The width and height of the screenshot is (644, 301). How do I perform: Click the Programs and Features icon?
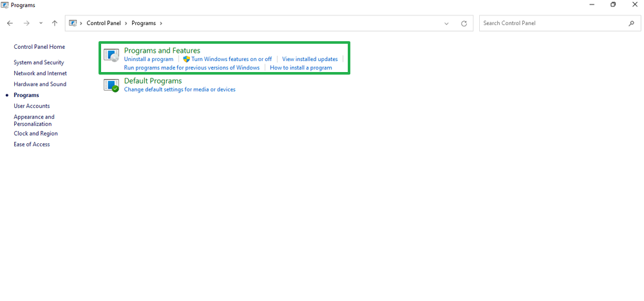[111, 55]
